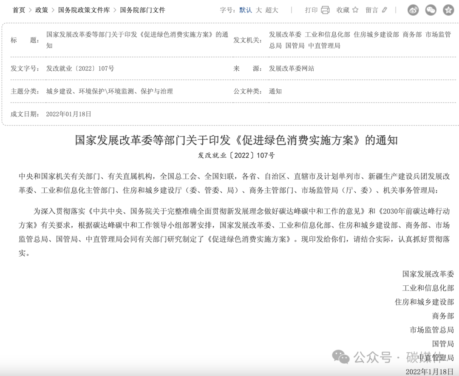Click the 2022年1月18日 signature date

click(x=430, y=372)
